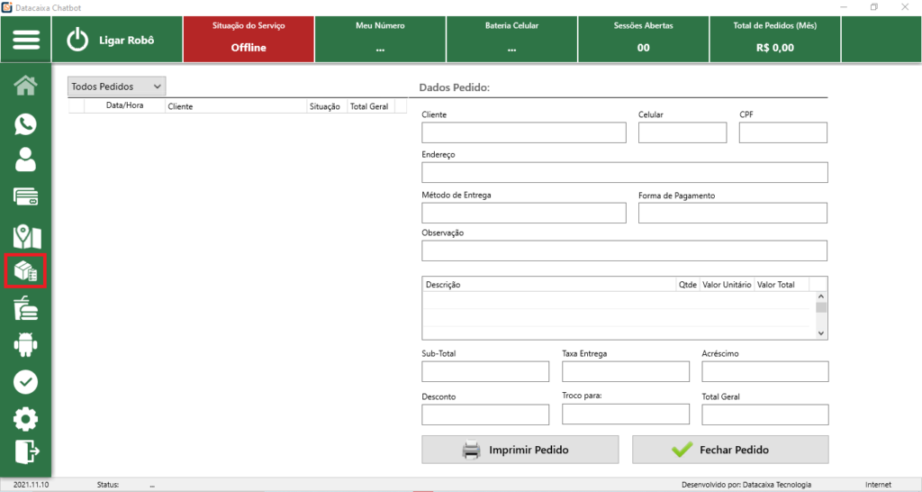This screenshot has width=922, height=492.
Task: Click the Sessões Abertas panel
Action: click(644, 40)
